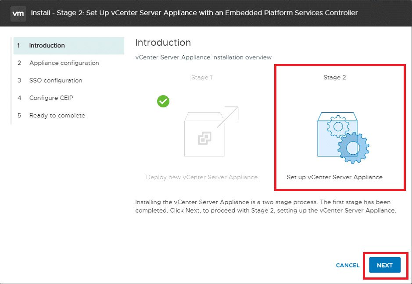Select the Introduction step in the sidebar
412x284 pixels.
click(69, 46)
